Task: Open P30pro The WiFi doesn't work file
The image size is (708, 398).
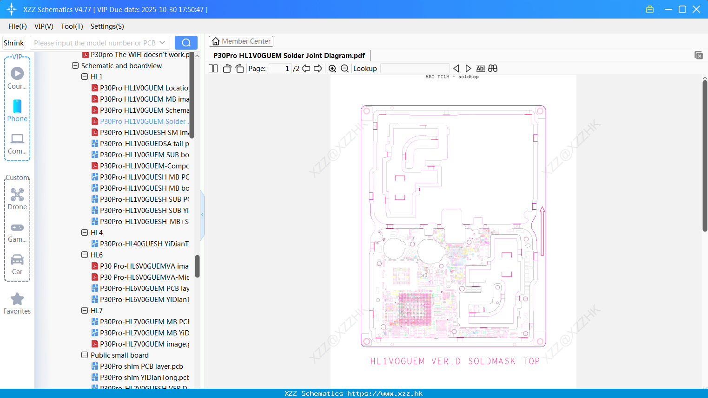Action: [x=135, y=55]
